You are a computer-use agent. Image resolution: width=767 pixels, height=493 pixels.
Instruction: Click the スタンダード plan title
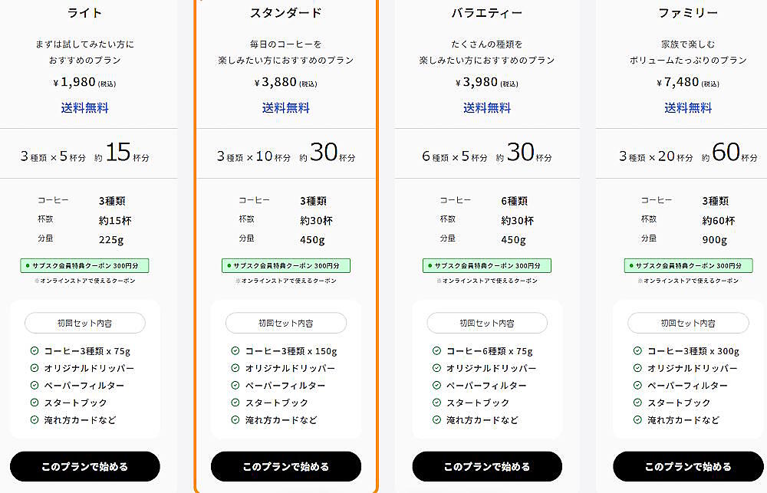[286, 13]
